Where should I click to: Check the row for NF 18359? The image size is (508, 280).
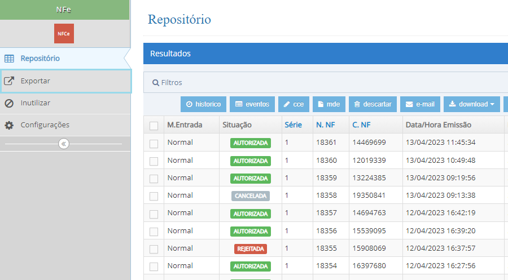point(154,179)
